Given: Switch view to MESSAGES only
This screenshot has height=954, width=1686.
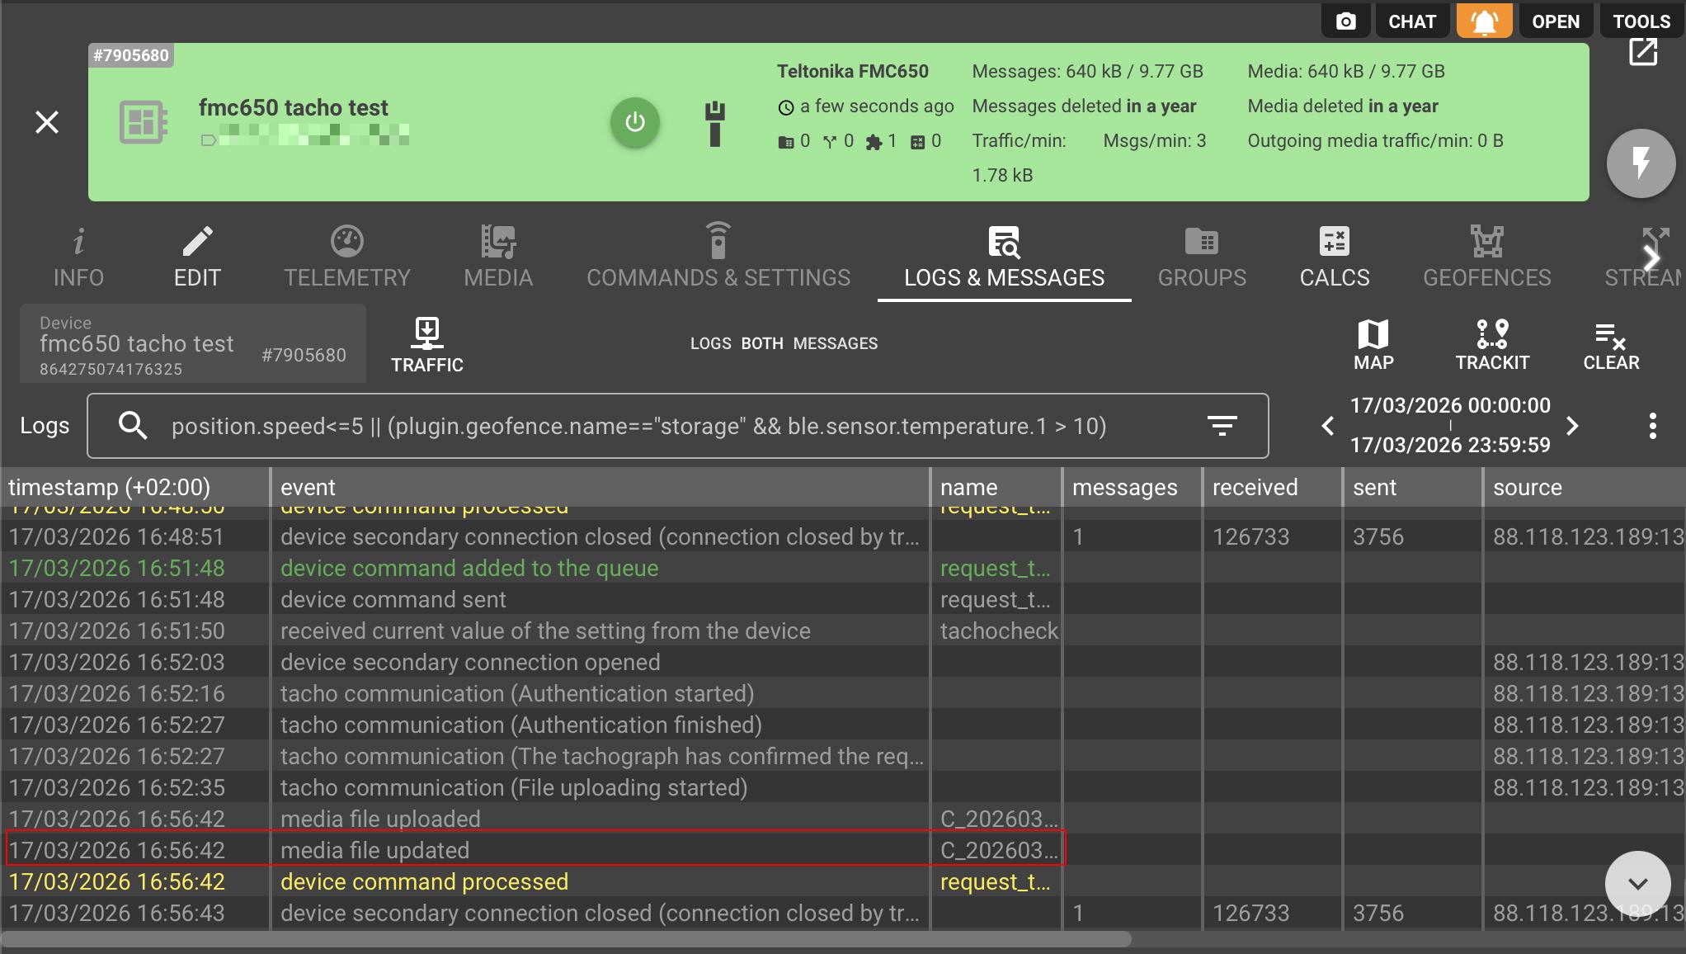Looking at the screenshot, I should click(x=835, y=343).
